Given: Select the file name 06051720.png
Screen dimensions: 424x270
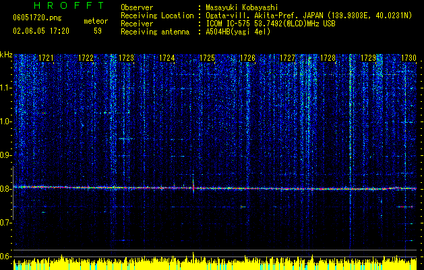Looking at the screenshot, I should [37, 18].
